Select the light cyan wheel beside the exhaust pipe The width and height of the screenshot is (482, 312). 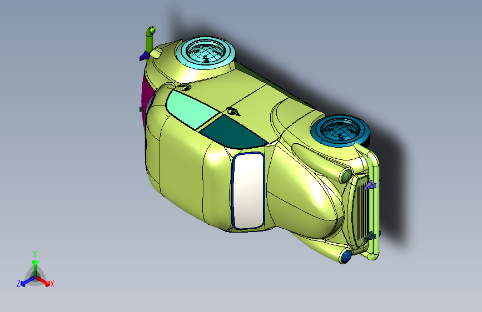coord(205,52)
